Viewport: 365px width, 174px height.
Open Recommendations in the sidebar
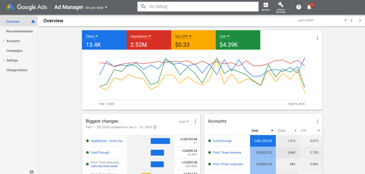click(x=20, y=31)
